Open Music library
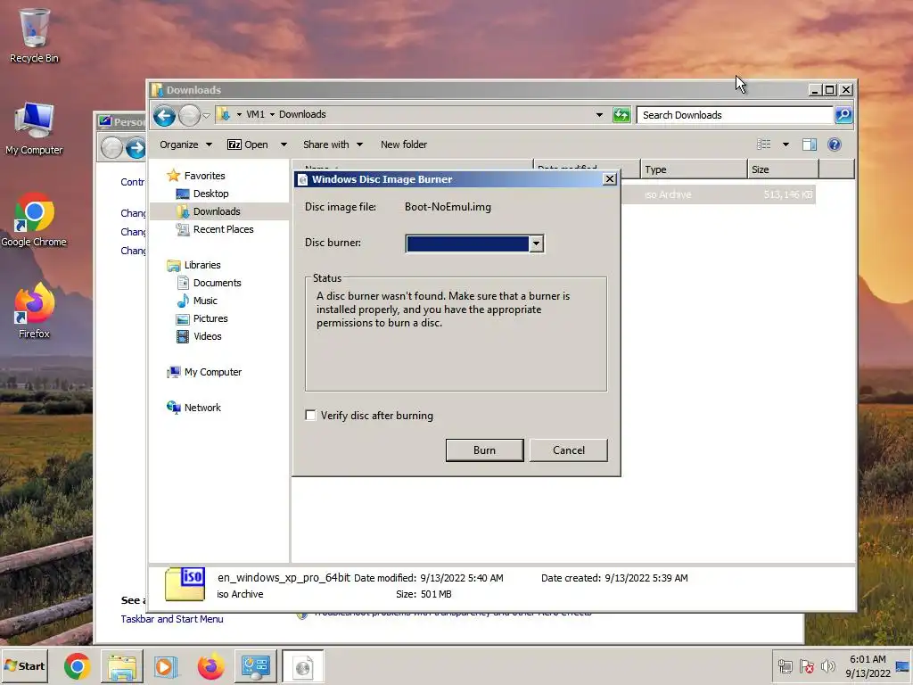Image resolution: width=913 pixels, height=685 pixels. pos(205,301)
